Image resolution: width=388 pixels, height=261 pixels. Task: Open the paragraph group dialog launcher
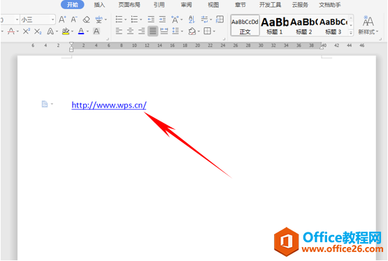coord(224,39)
